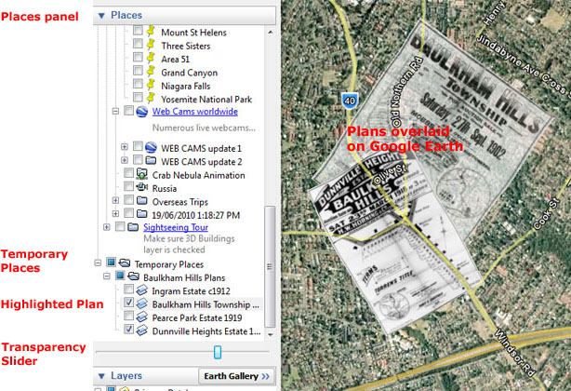Enable the Area 51 placemark checkbox
The image size is (571, 391).
click(138, 57)
